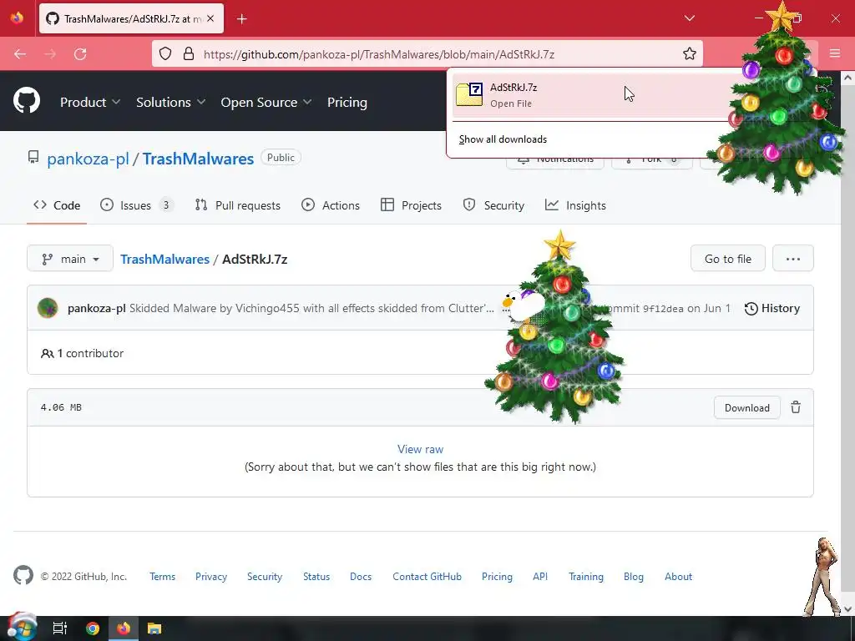Screen dimensions: 855x641
Task: Open the Blog footer link
Action: click(633, 577)
